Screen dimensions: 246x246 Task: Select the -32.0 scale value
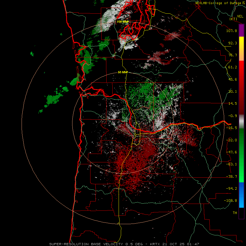tap(232, 140)
